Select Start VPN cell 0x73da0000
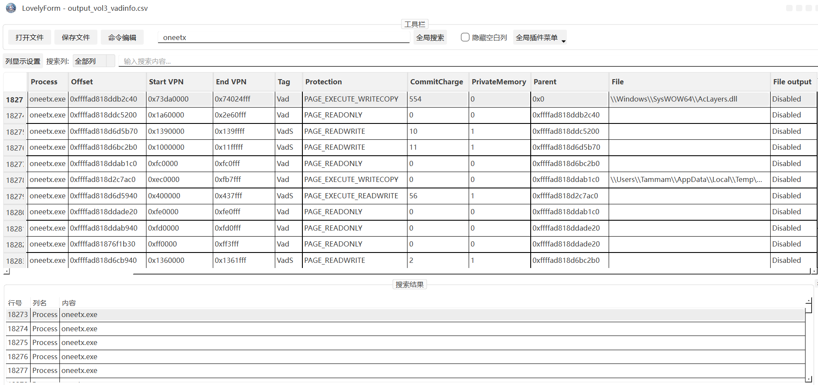818x385 pixels. point(179,99)
